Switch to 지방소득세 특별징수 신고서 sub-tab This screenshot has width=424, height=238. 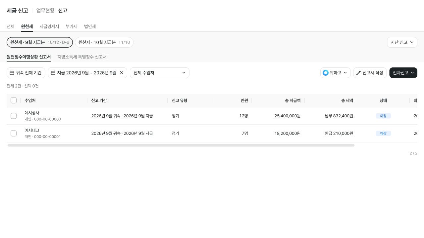(82, 57)
